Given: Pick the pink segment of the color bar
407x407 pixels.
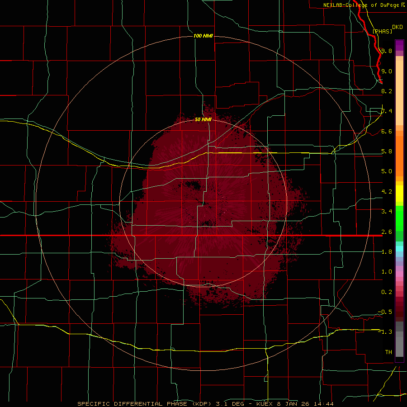Looking at the screenshot, I should coord(399,274).
